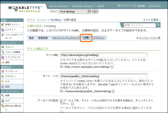Image resolution: width=168 pixels, height=113 pixels.
Task: Open テンプレート icon in sidebar
Action: pyautogui.click(x=2, y=71)
